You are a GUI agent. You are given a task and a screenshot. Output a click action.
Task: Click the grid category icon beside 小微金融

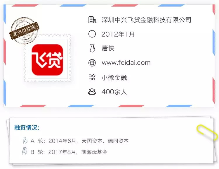(92, 77)
